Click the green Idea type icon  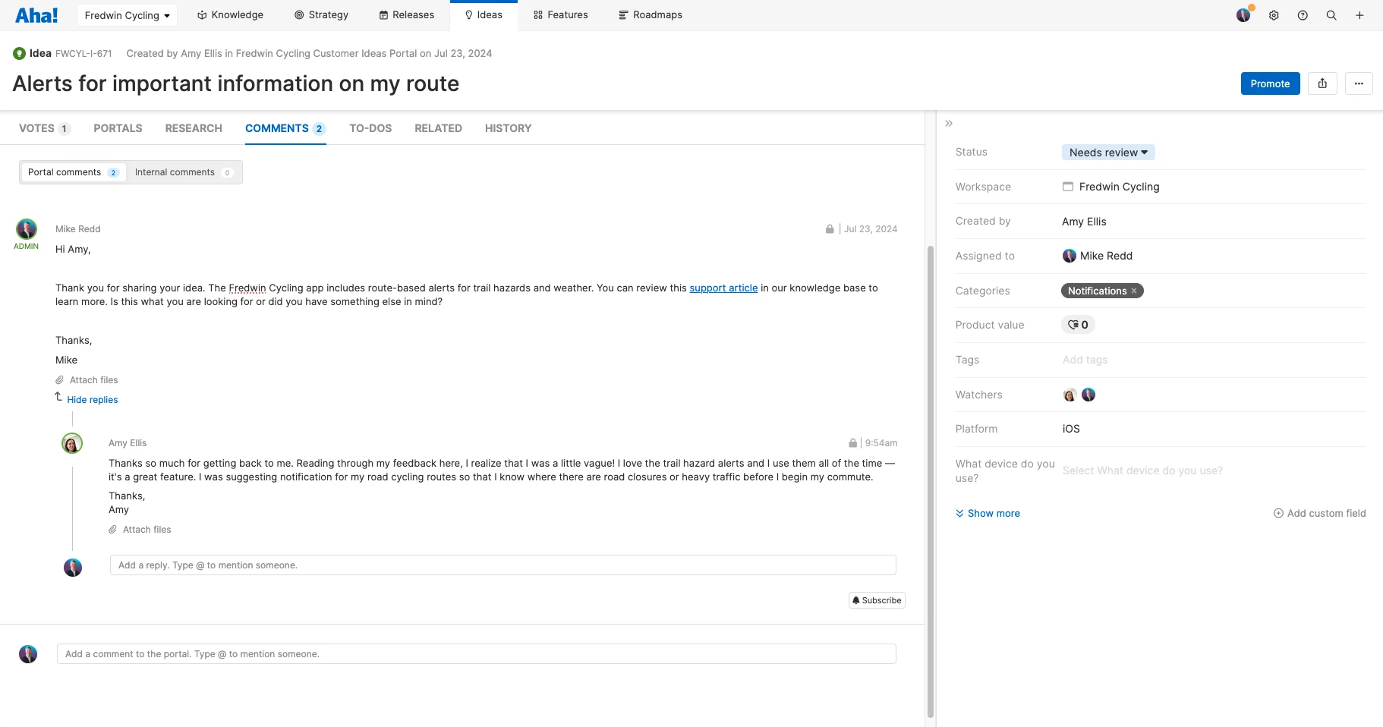pos(20,53)
